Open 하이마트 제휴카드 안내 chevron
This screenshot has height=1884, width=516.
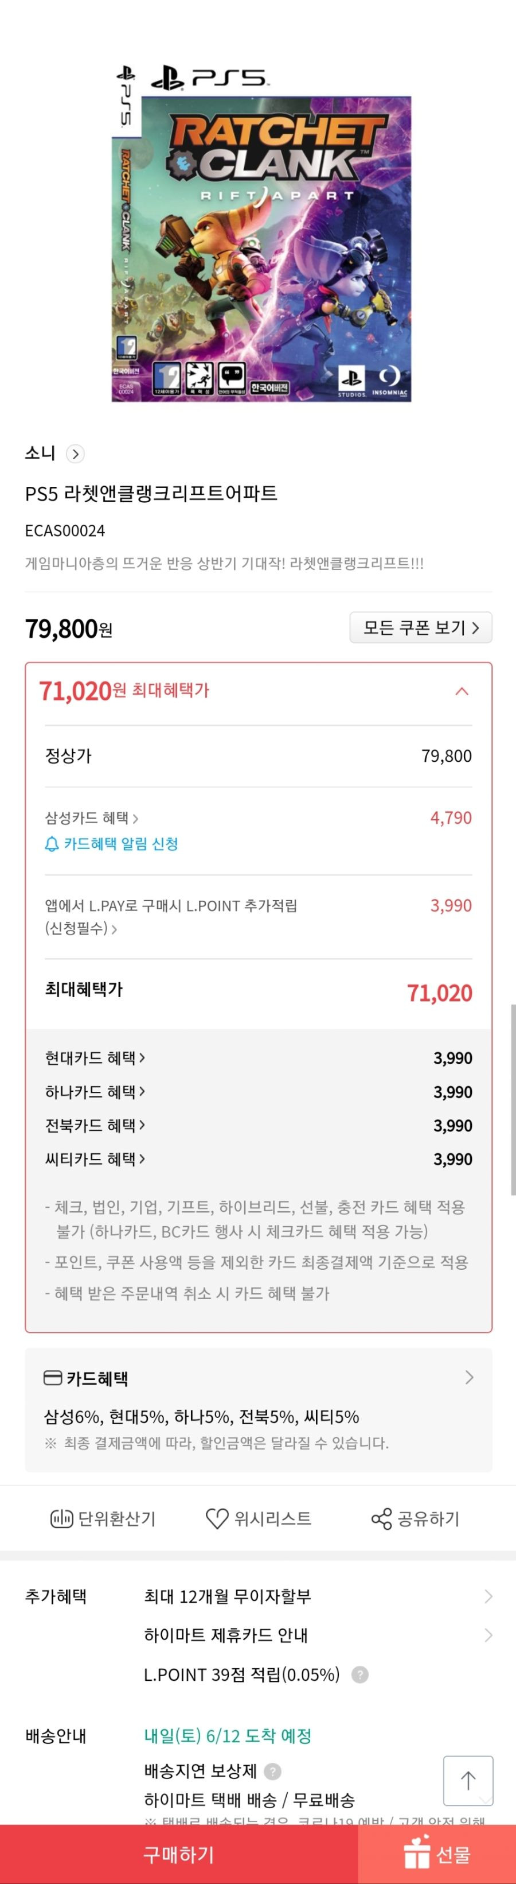pyautogui.click(x=488, y=1635)
